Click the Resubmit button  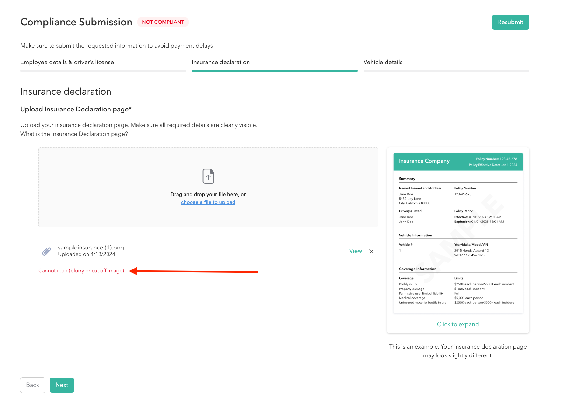[510, 22]
